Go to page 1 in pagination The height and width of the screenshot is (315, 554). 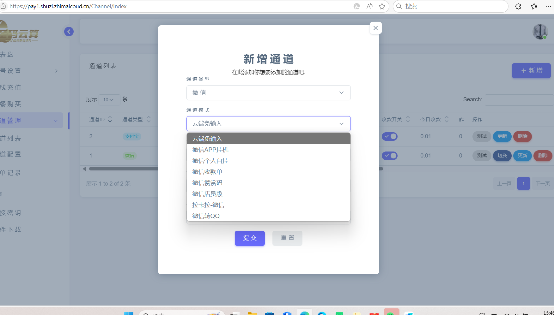pos(523,183)
